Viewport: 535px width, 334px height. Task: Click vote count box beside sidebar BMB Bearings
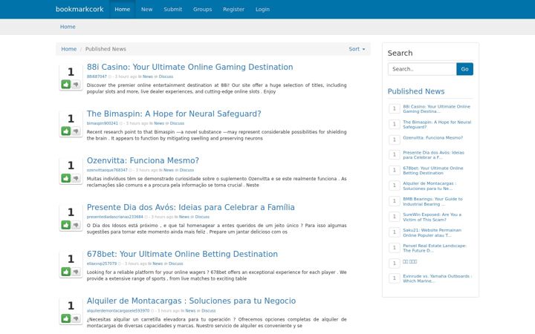[x=395, y=200]
